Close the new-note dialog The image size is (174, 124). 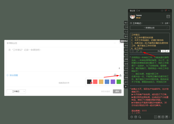pos(120,43)
